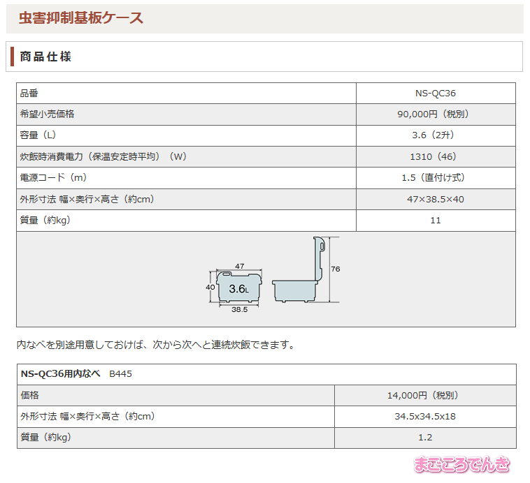Image resolution: width=530 pixels, height=483 pixels.
Task: Select the 品番 row label
Action: (x=29, y=93)
